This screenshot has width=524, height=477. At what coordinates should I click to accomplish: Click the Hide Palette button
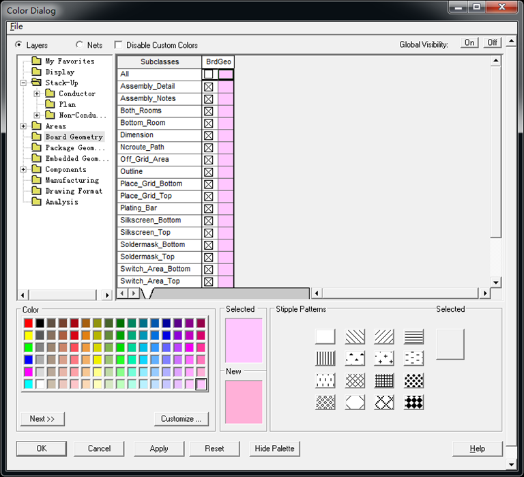click(275, 448)
